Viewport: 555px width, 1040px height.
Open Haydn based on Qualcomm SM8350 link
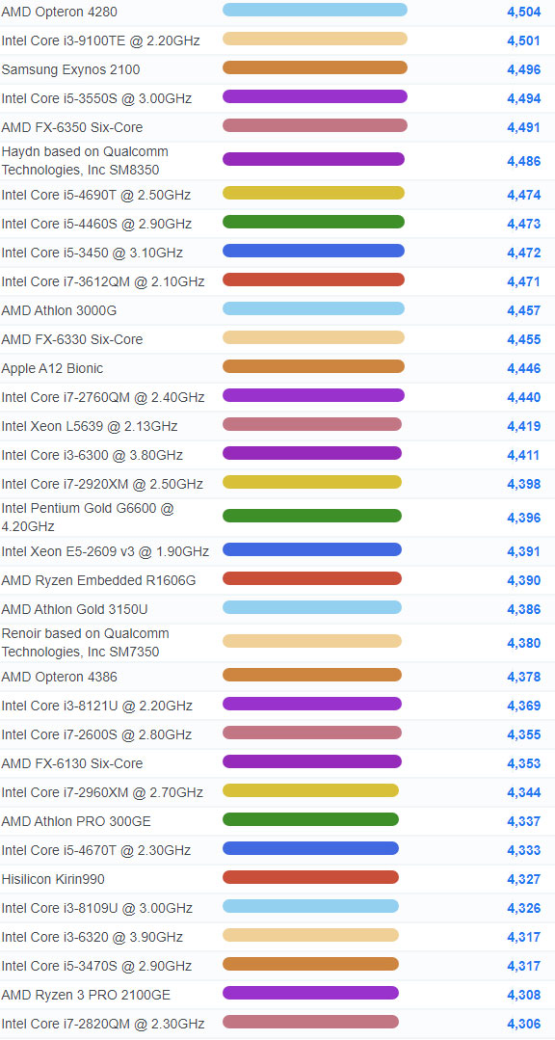click(85, 161)
